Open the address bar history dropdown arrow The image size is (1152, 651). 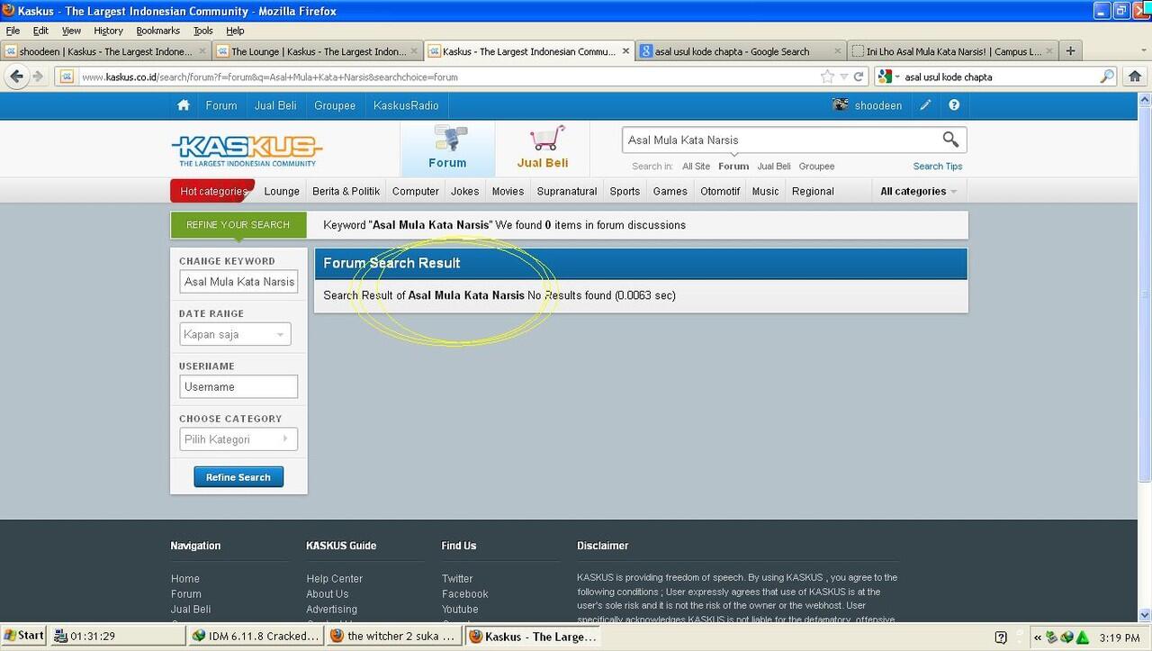843,77
